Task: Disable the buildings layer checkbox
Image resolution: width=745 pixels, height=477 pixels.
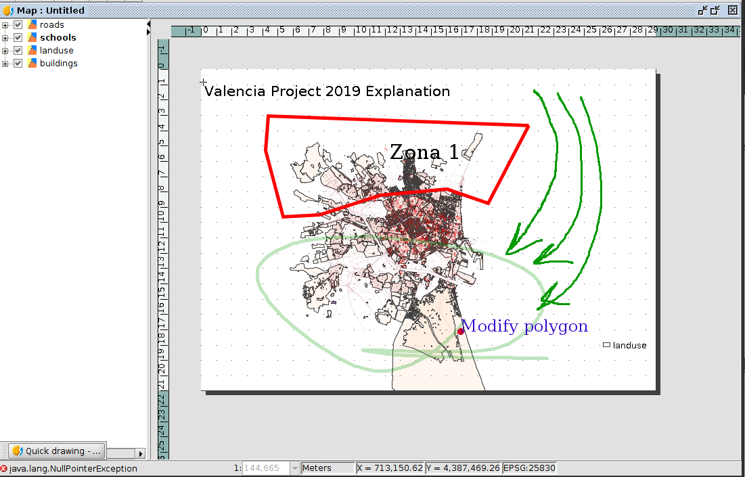Action: [x=18, y=64]
